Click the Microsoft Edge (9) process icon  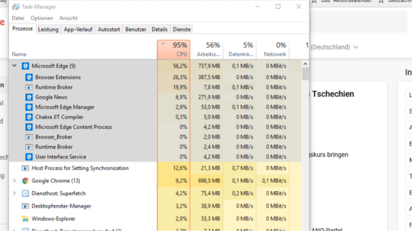(x=25, y=66)
